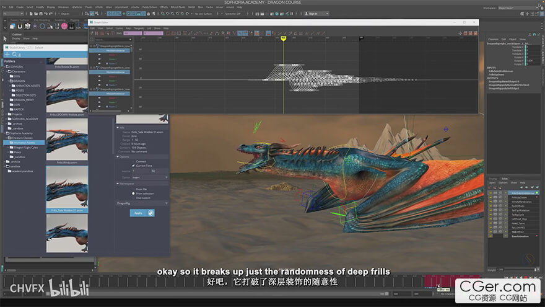Click the Apply button in Studio Library
545x307 pixels.
[138, 213]
